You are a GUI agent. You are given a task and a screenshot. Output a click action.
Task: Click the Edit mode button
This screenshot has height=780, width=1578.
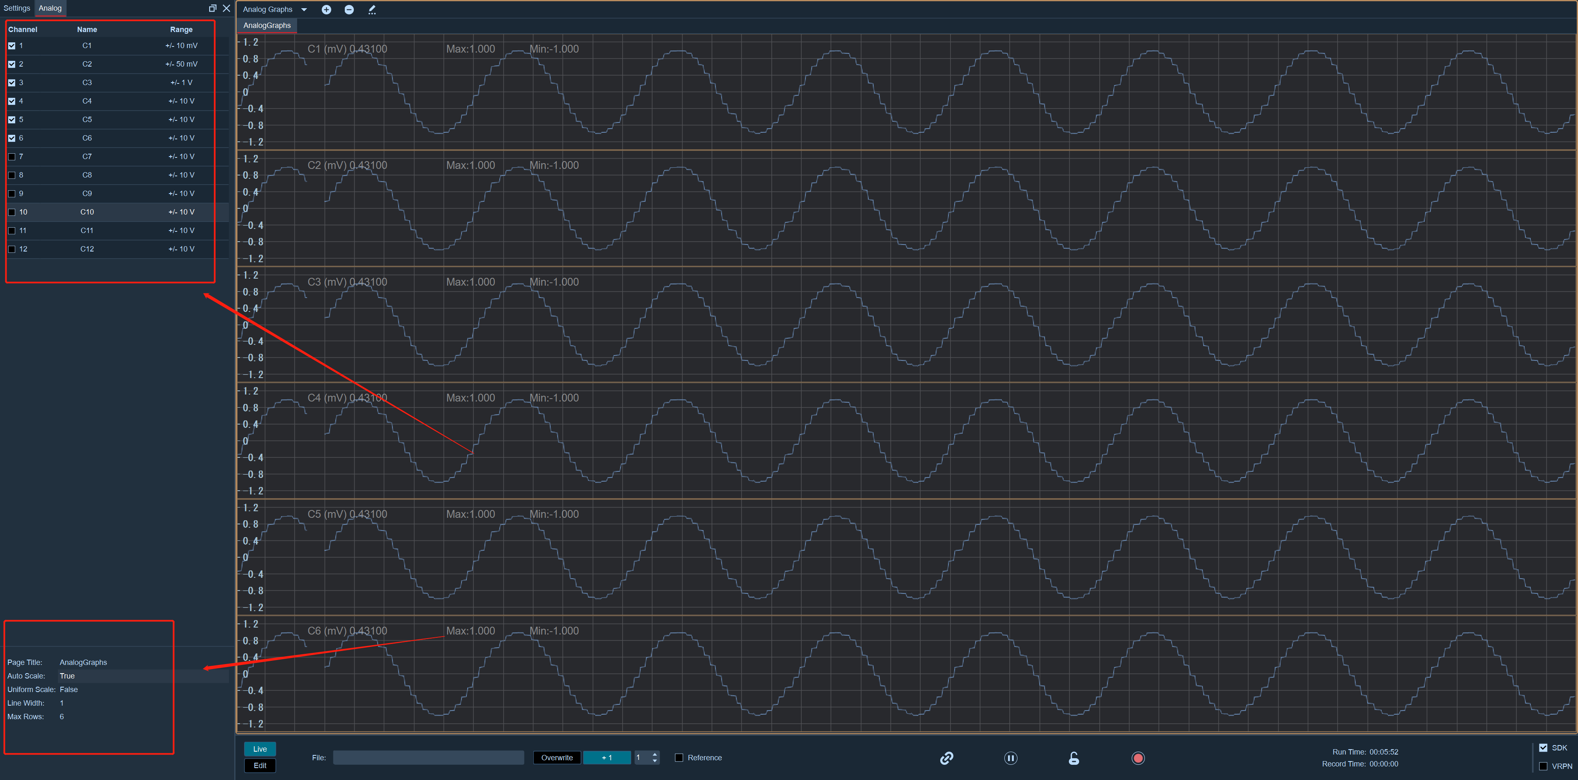261,765
